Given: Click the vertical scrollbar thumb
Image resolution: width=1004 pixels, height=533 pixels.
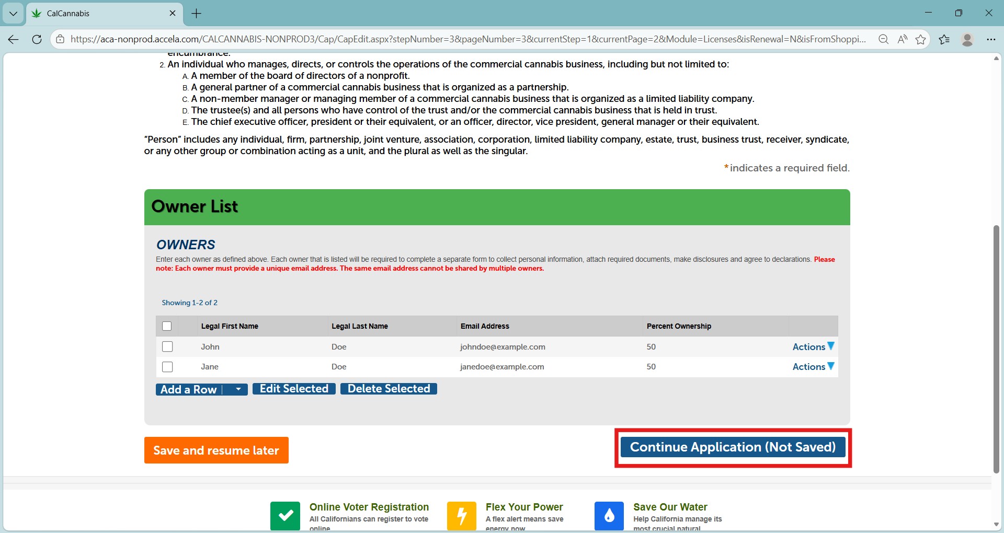Looking at the screenshot, I should [x=996, y=349].
